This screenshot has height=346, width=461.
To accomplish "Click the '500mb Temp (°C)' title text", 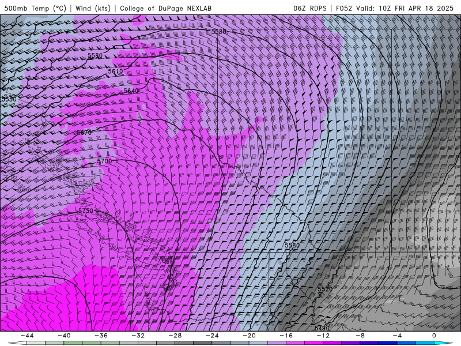I will pos(35,8).
